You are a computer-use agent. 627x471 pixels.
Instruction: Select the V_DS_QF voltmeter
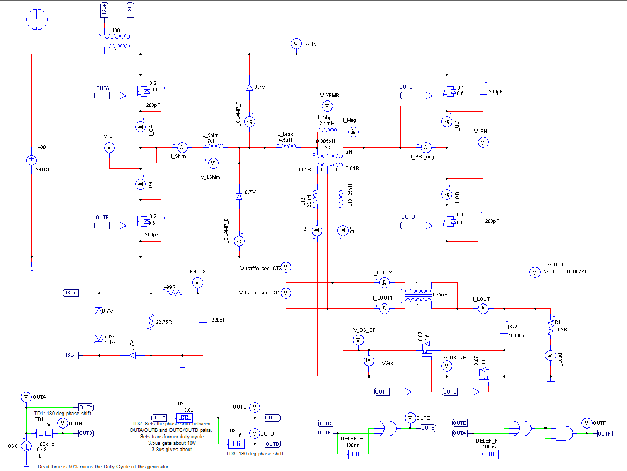[358, 340]
